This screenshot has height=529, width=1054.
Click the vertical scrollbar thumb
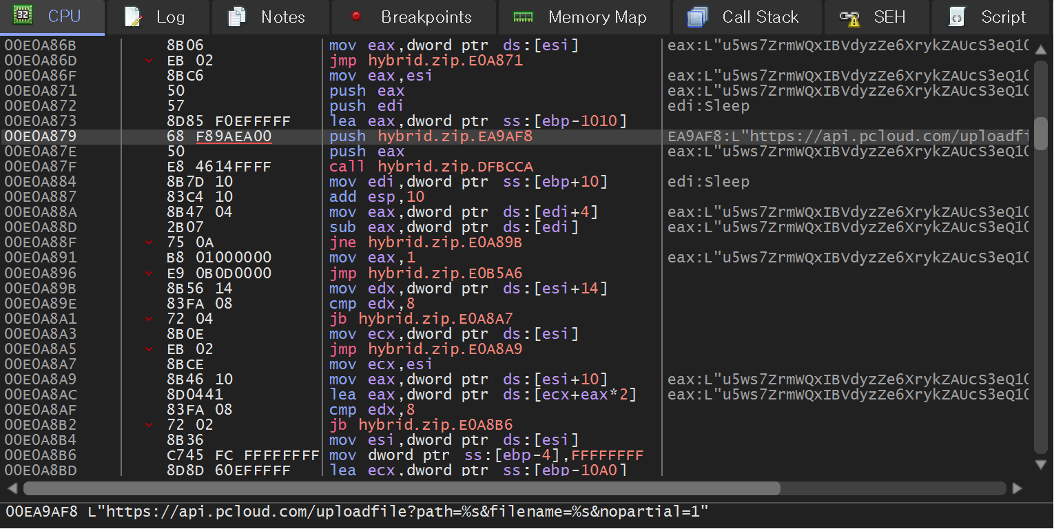pos(1041,134)
